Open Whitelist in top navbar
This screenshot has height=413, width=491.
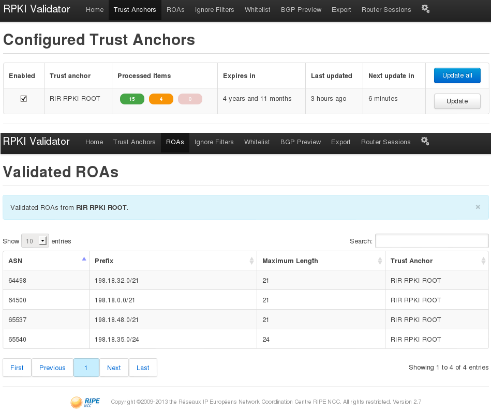[257, 10]
